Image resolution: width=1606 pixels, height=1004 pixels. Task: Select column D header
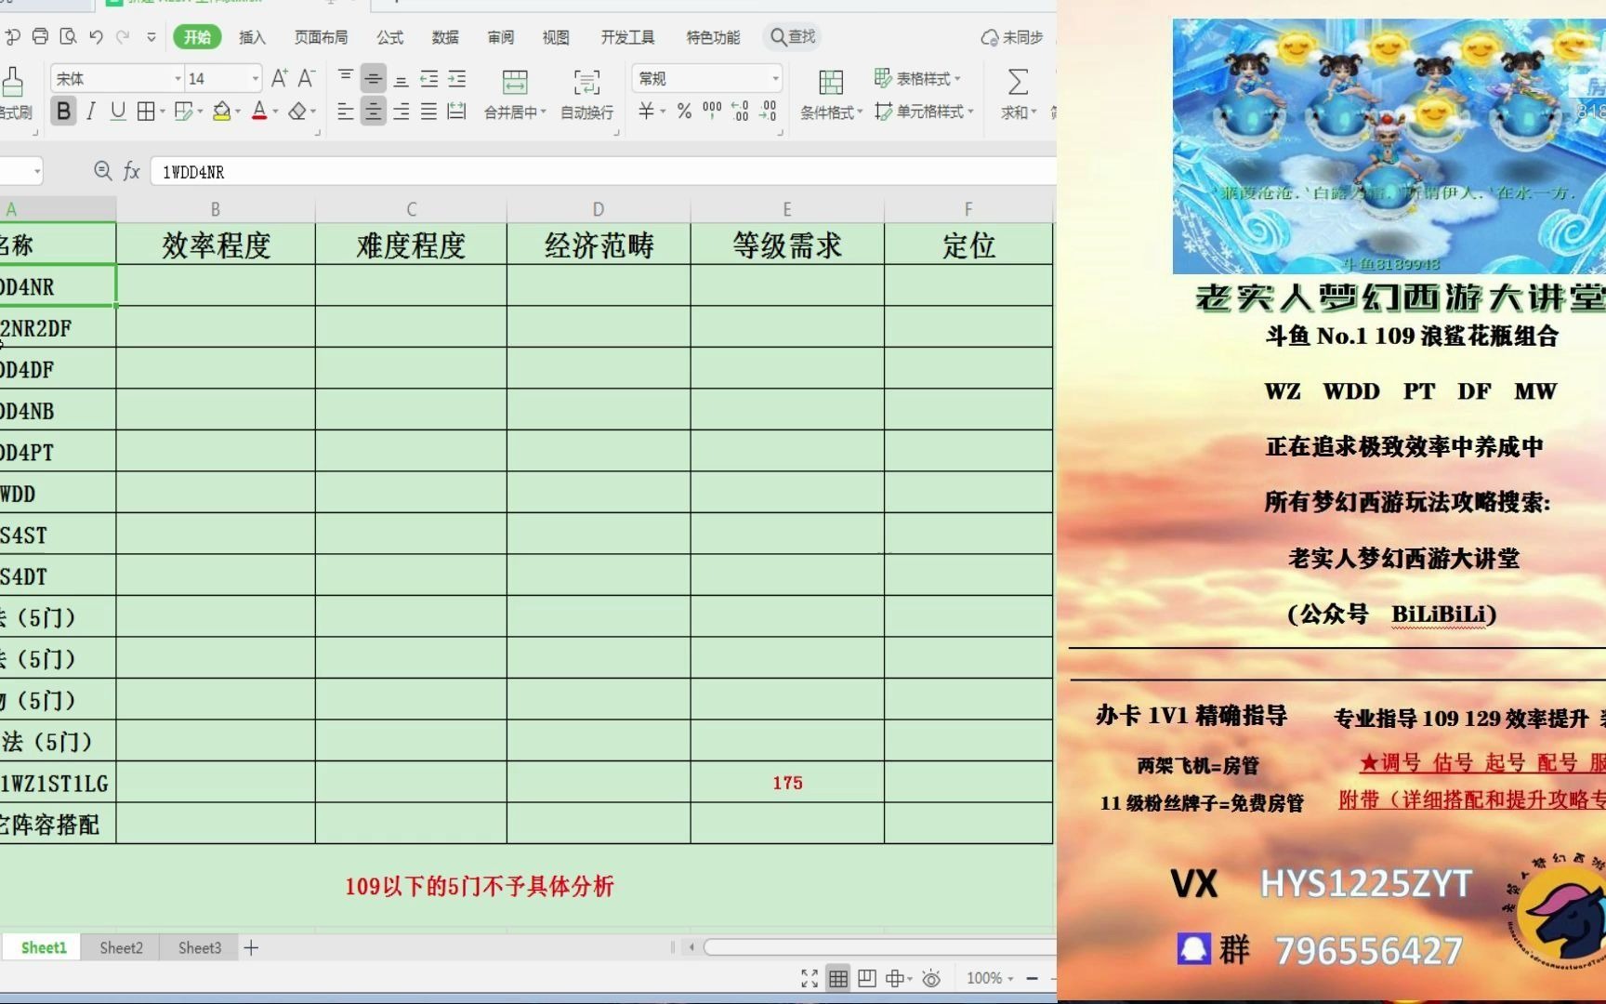[598, 209]
